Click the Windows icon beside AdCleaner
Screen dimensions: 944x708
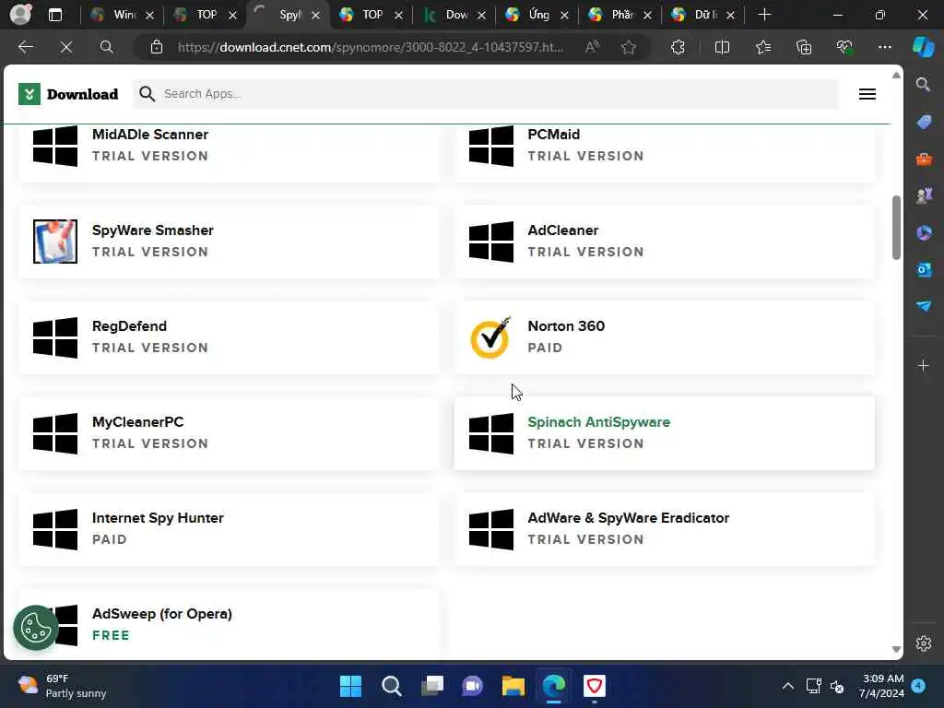[491, 241]
